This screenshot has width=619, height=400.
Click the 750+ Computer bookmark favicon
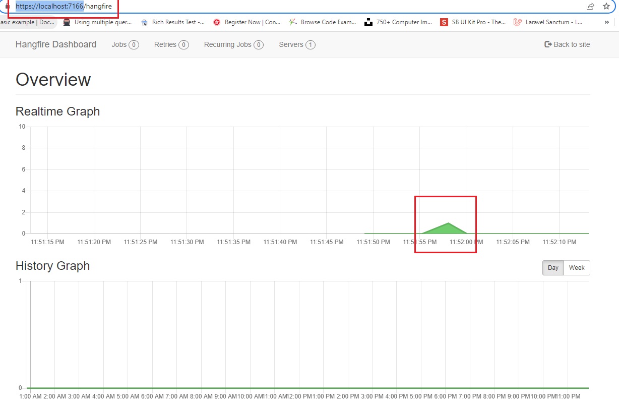click(x=368, y=22)
